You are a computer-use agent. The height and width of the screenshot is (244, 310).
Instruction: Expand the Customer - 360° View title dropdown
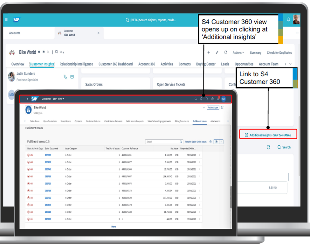click(53, 99)
